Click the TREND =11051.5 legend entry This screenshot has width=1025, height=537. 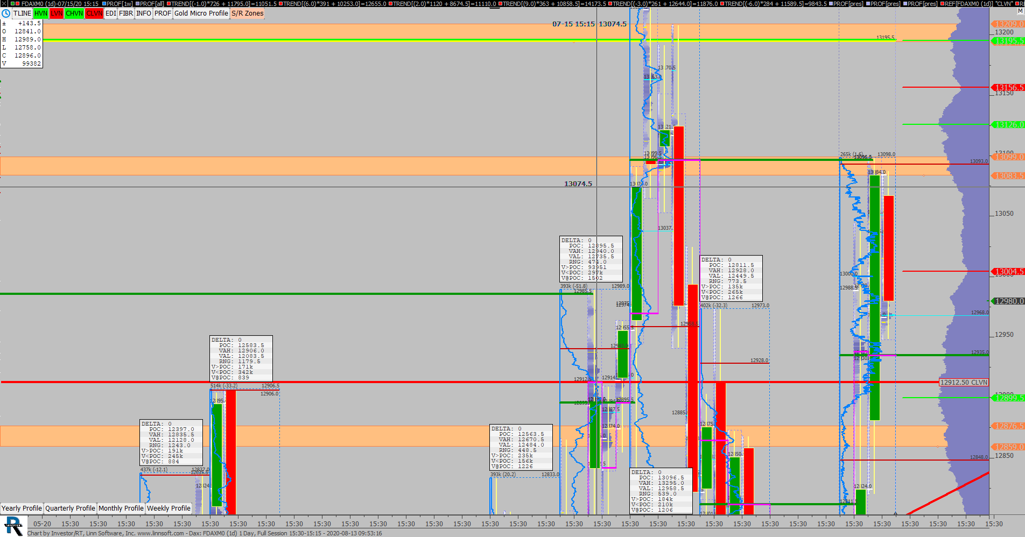click(x=222, y=4)
